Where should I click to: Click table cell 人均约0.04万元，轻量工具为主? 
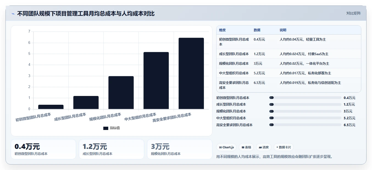coord(303,39)
